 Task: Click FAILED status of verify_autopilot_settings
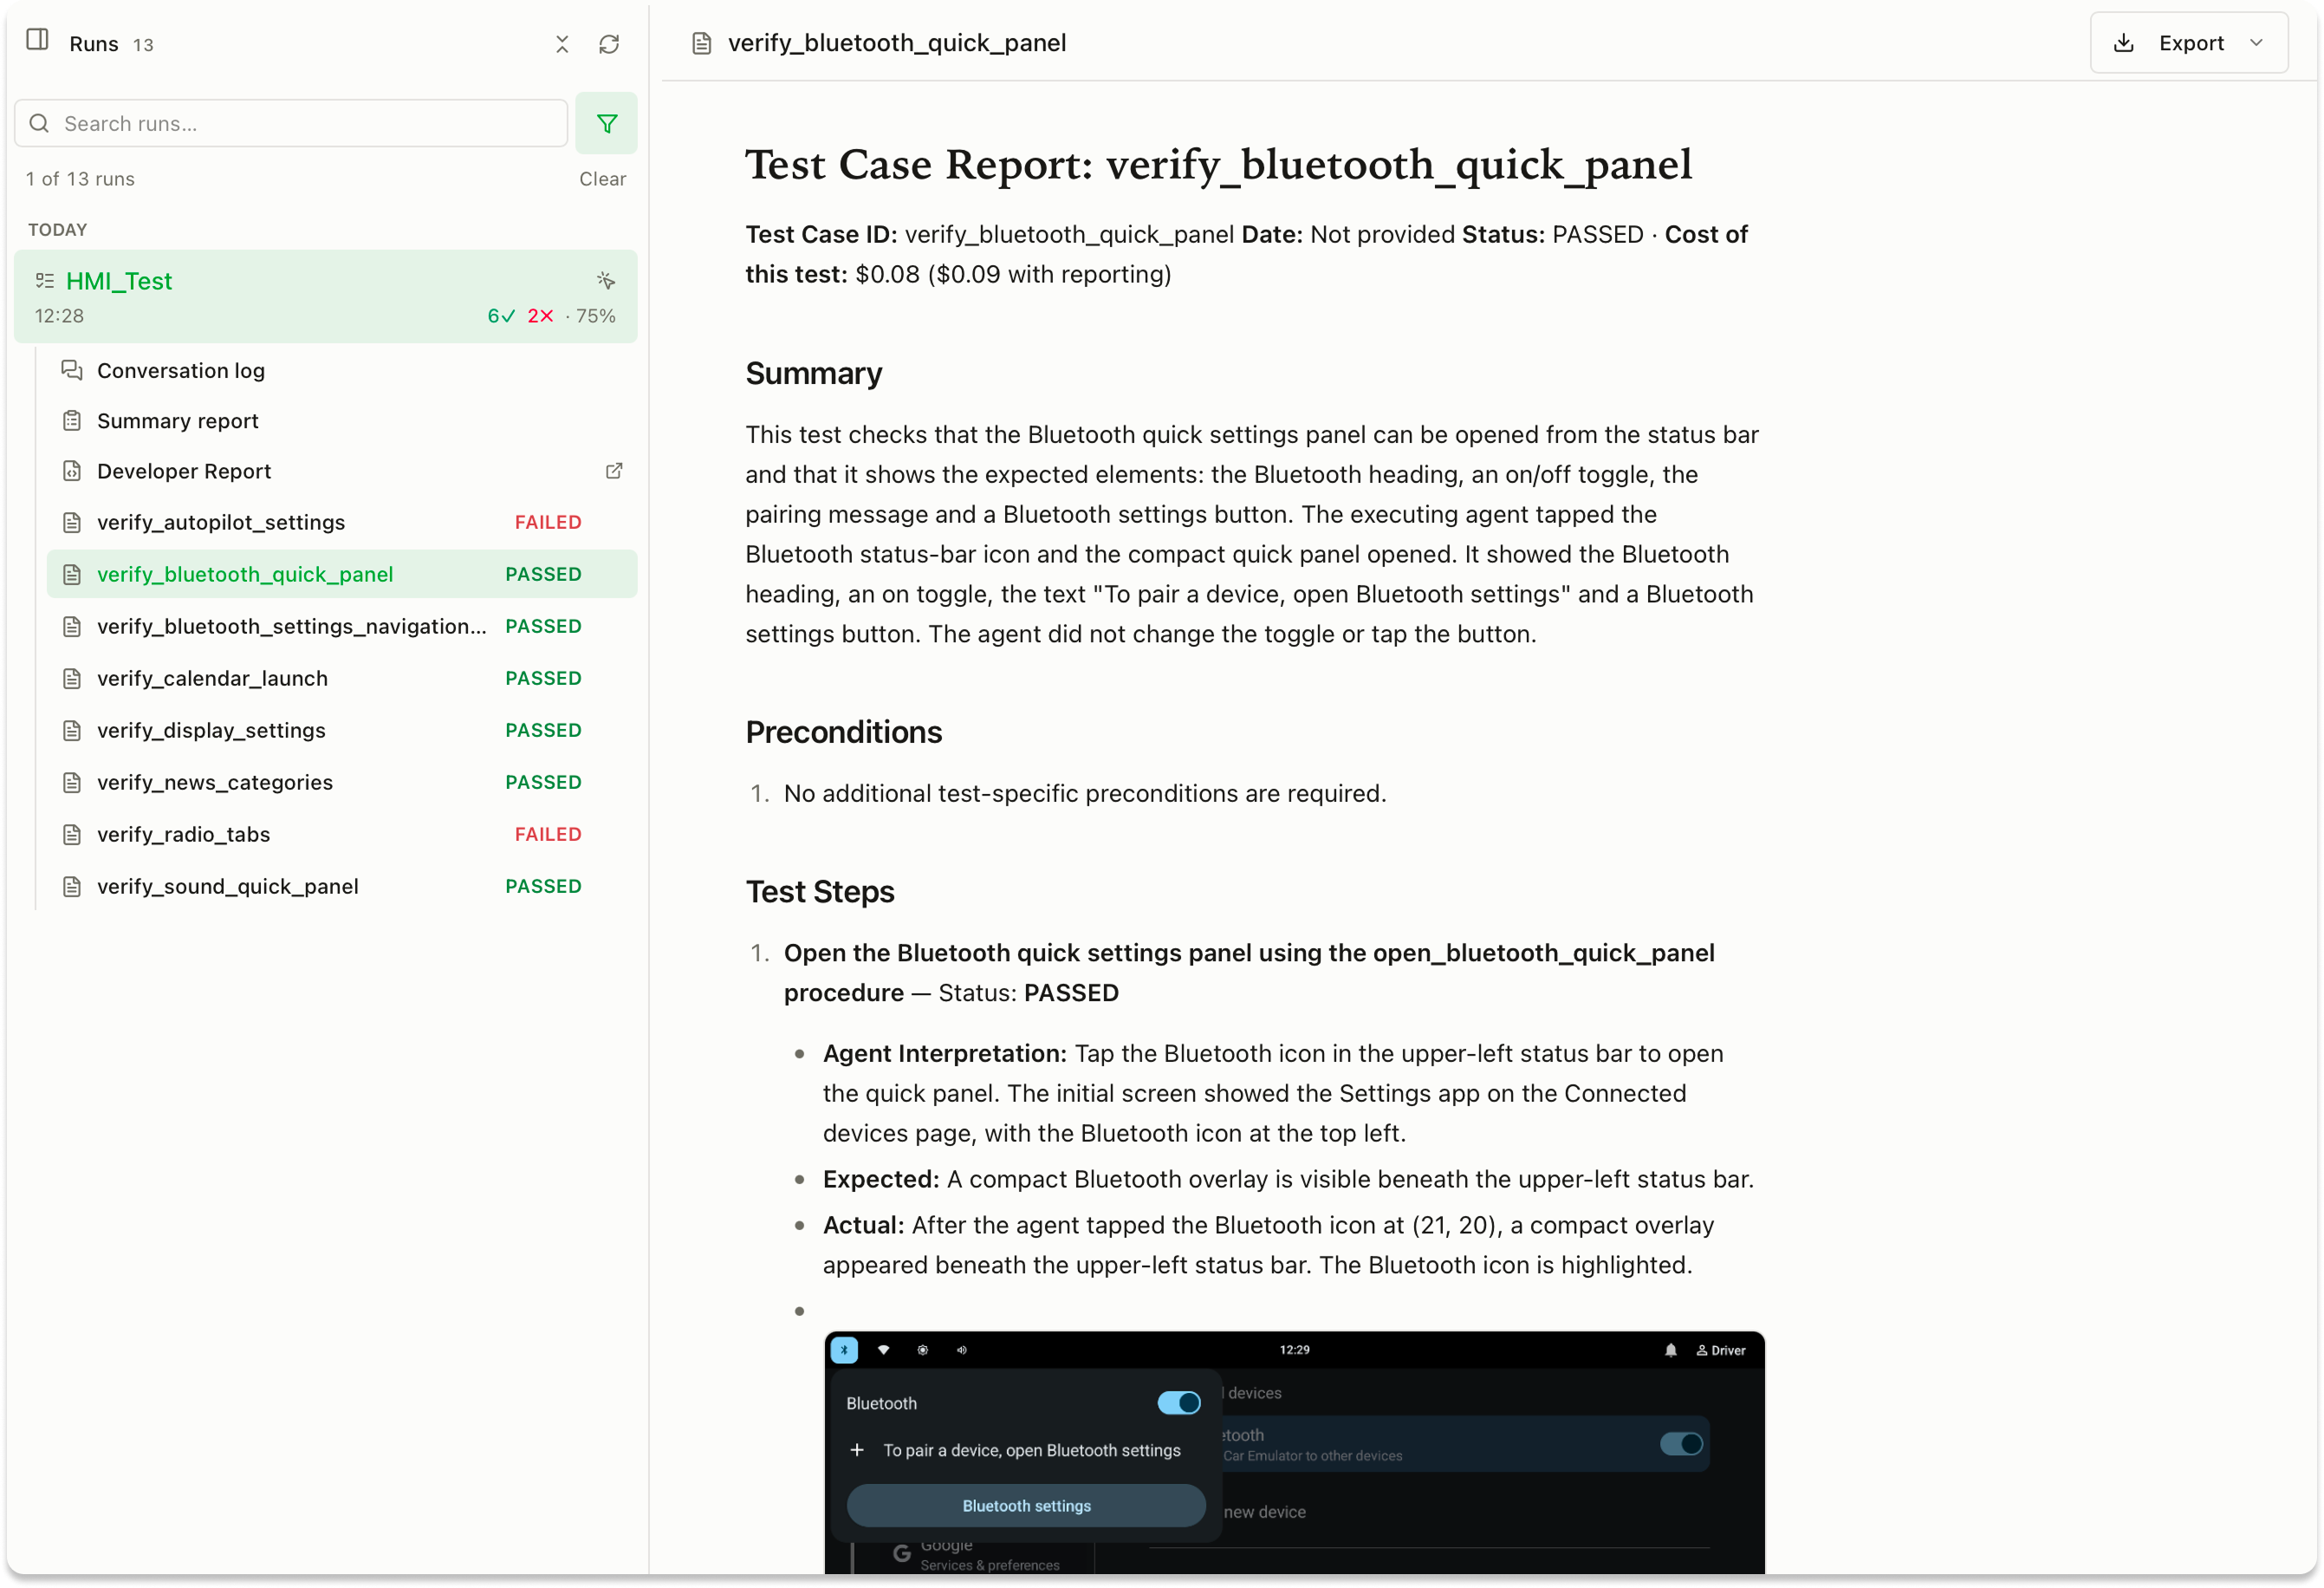(x=548, y=523)
